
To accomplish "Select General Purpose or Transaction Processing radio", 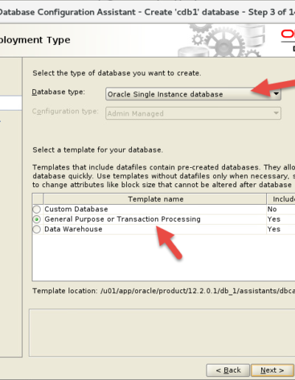I will click(x=37, y=219).
